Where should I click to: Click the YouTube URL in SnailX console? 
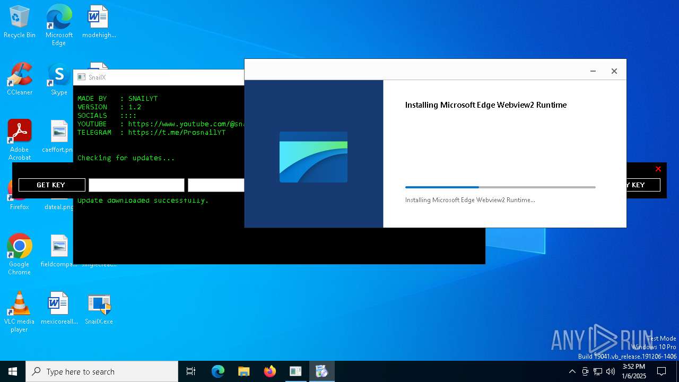(x=186, y=124)
